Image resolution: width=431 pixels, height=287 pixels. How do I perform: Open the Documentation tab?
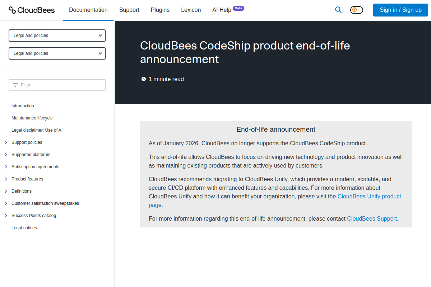[88, 10]
